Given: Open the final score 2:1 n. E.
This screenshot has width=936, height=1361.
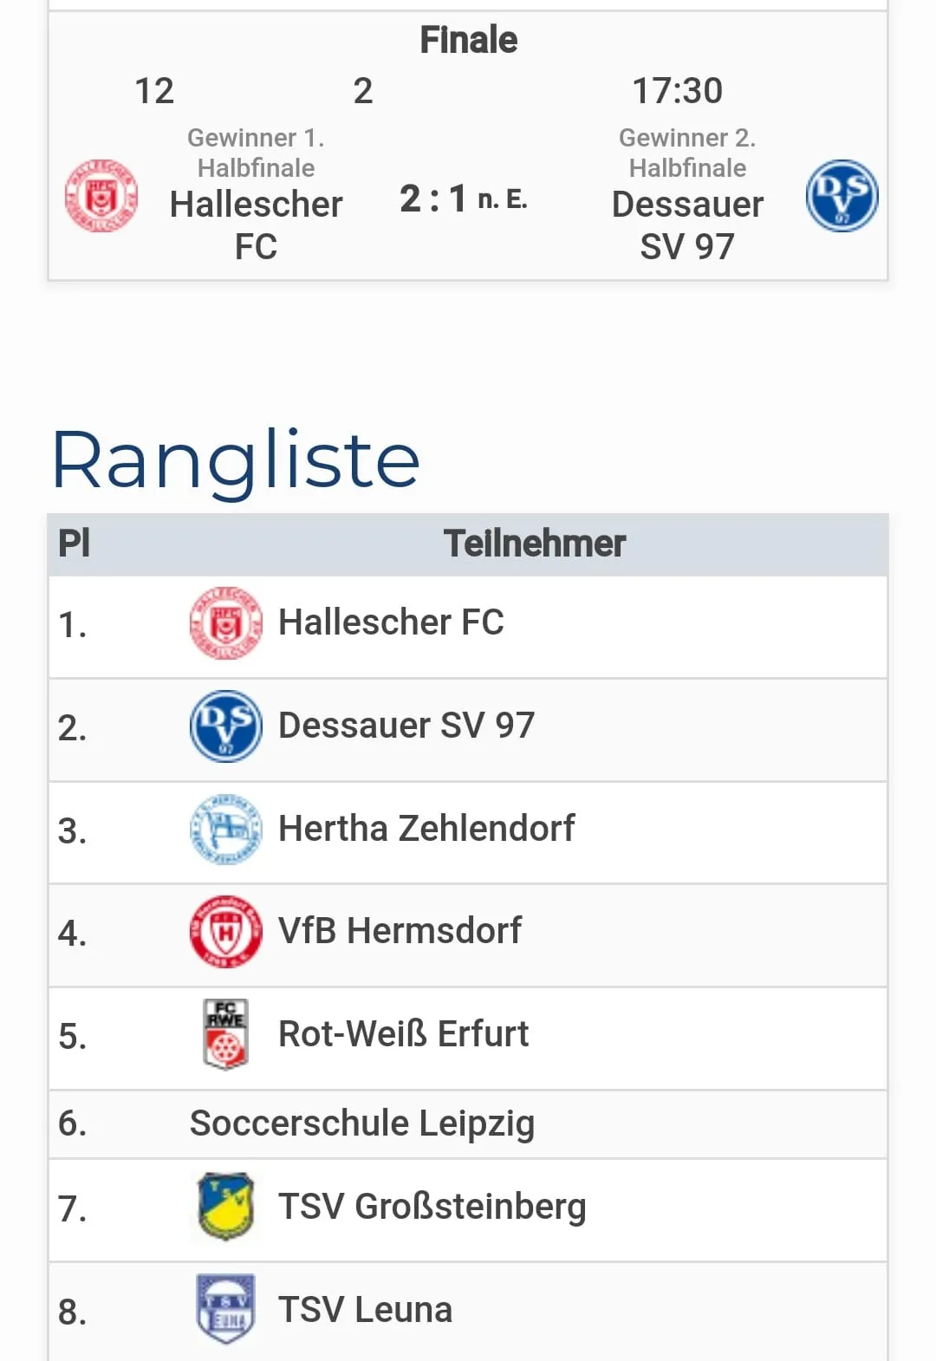Looking at the screenshot, I should (463, 199).
